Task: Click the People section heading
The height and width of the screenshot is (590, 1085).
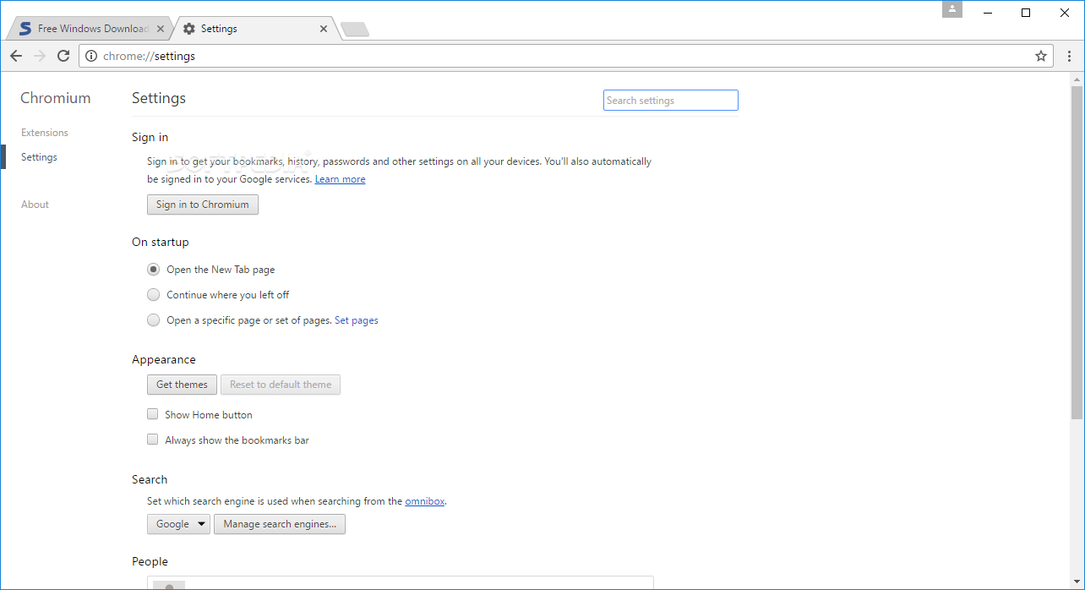Action: [150, 561]
